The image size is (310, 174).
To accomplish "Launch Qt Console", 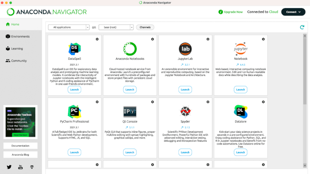I will [x=130, y=152].
